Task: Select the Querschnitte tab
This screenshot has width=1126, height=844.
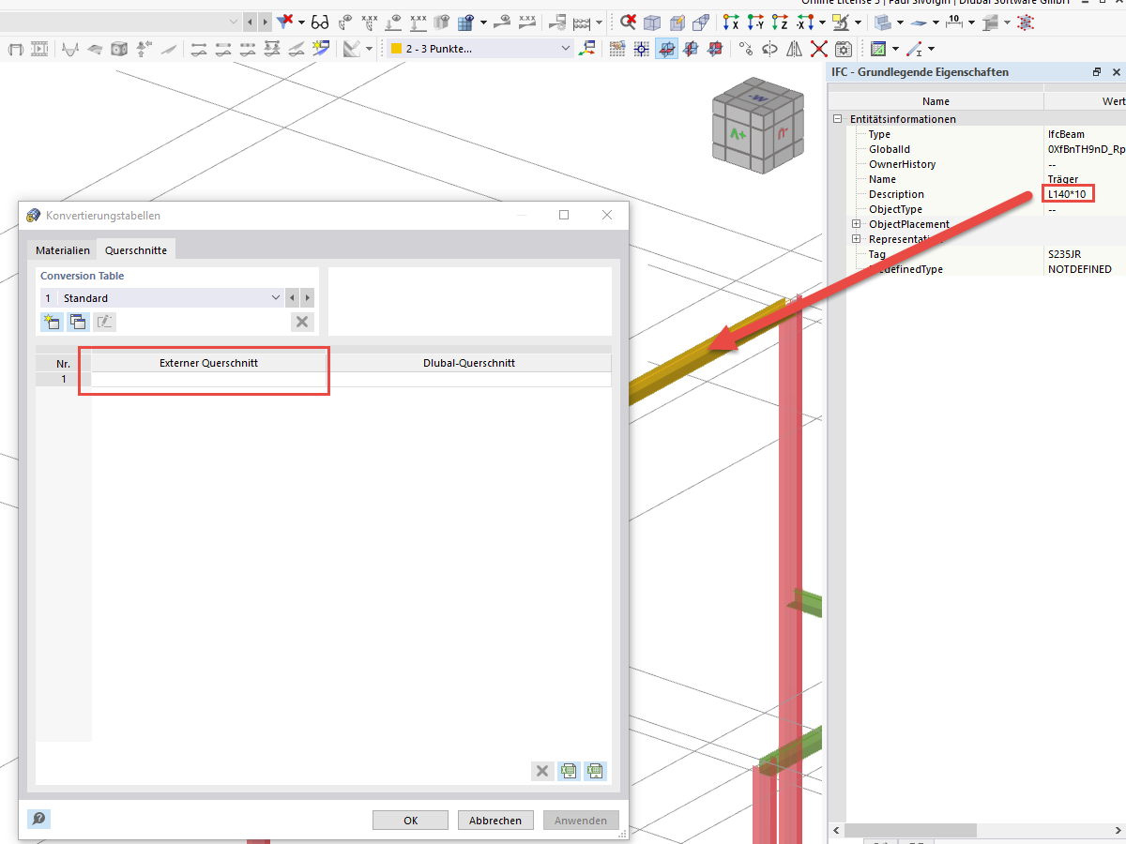Action: tap(136, 250)
